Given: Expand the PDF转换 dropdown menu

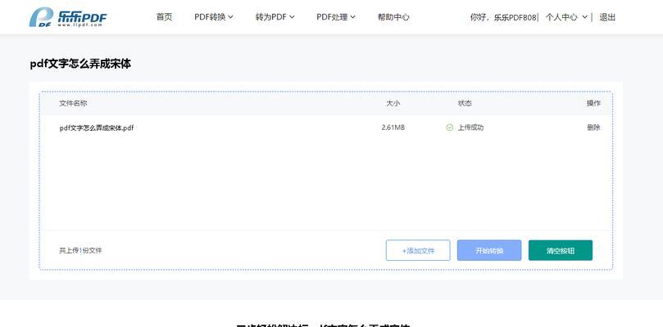Looking at the screenshot, I should tap(214, 17).
